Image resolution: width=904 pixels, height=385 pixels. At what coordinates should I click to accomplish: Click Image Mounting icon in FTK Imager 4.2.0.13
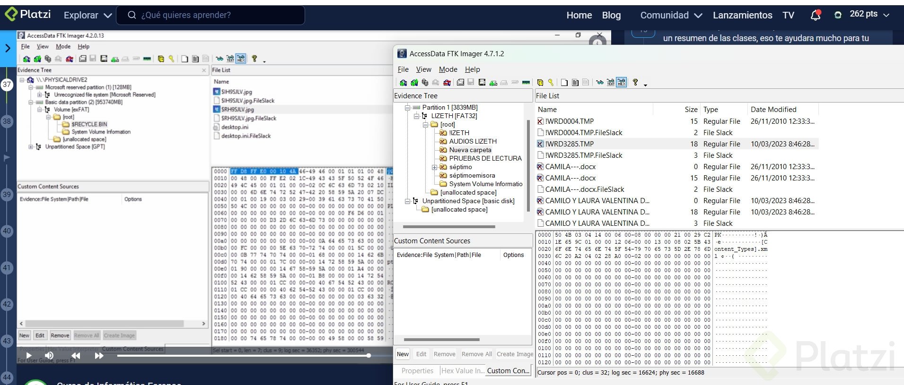click(x=48, y=59)
